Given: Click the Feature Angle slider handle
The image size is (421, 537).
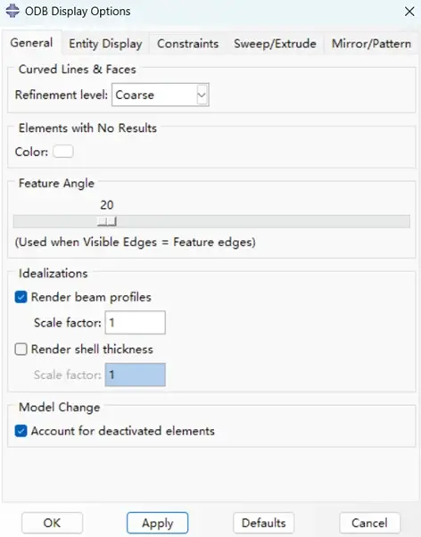Looking at the screenshot, I should tap(107, 221).
